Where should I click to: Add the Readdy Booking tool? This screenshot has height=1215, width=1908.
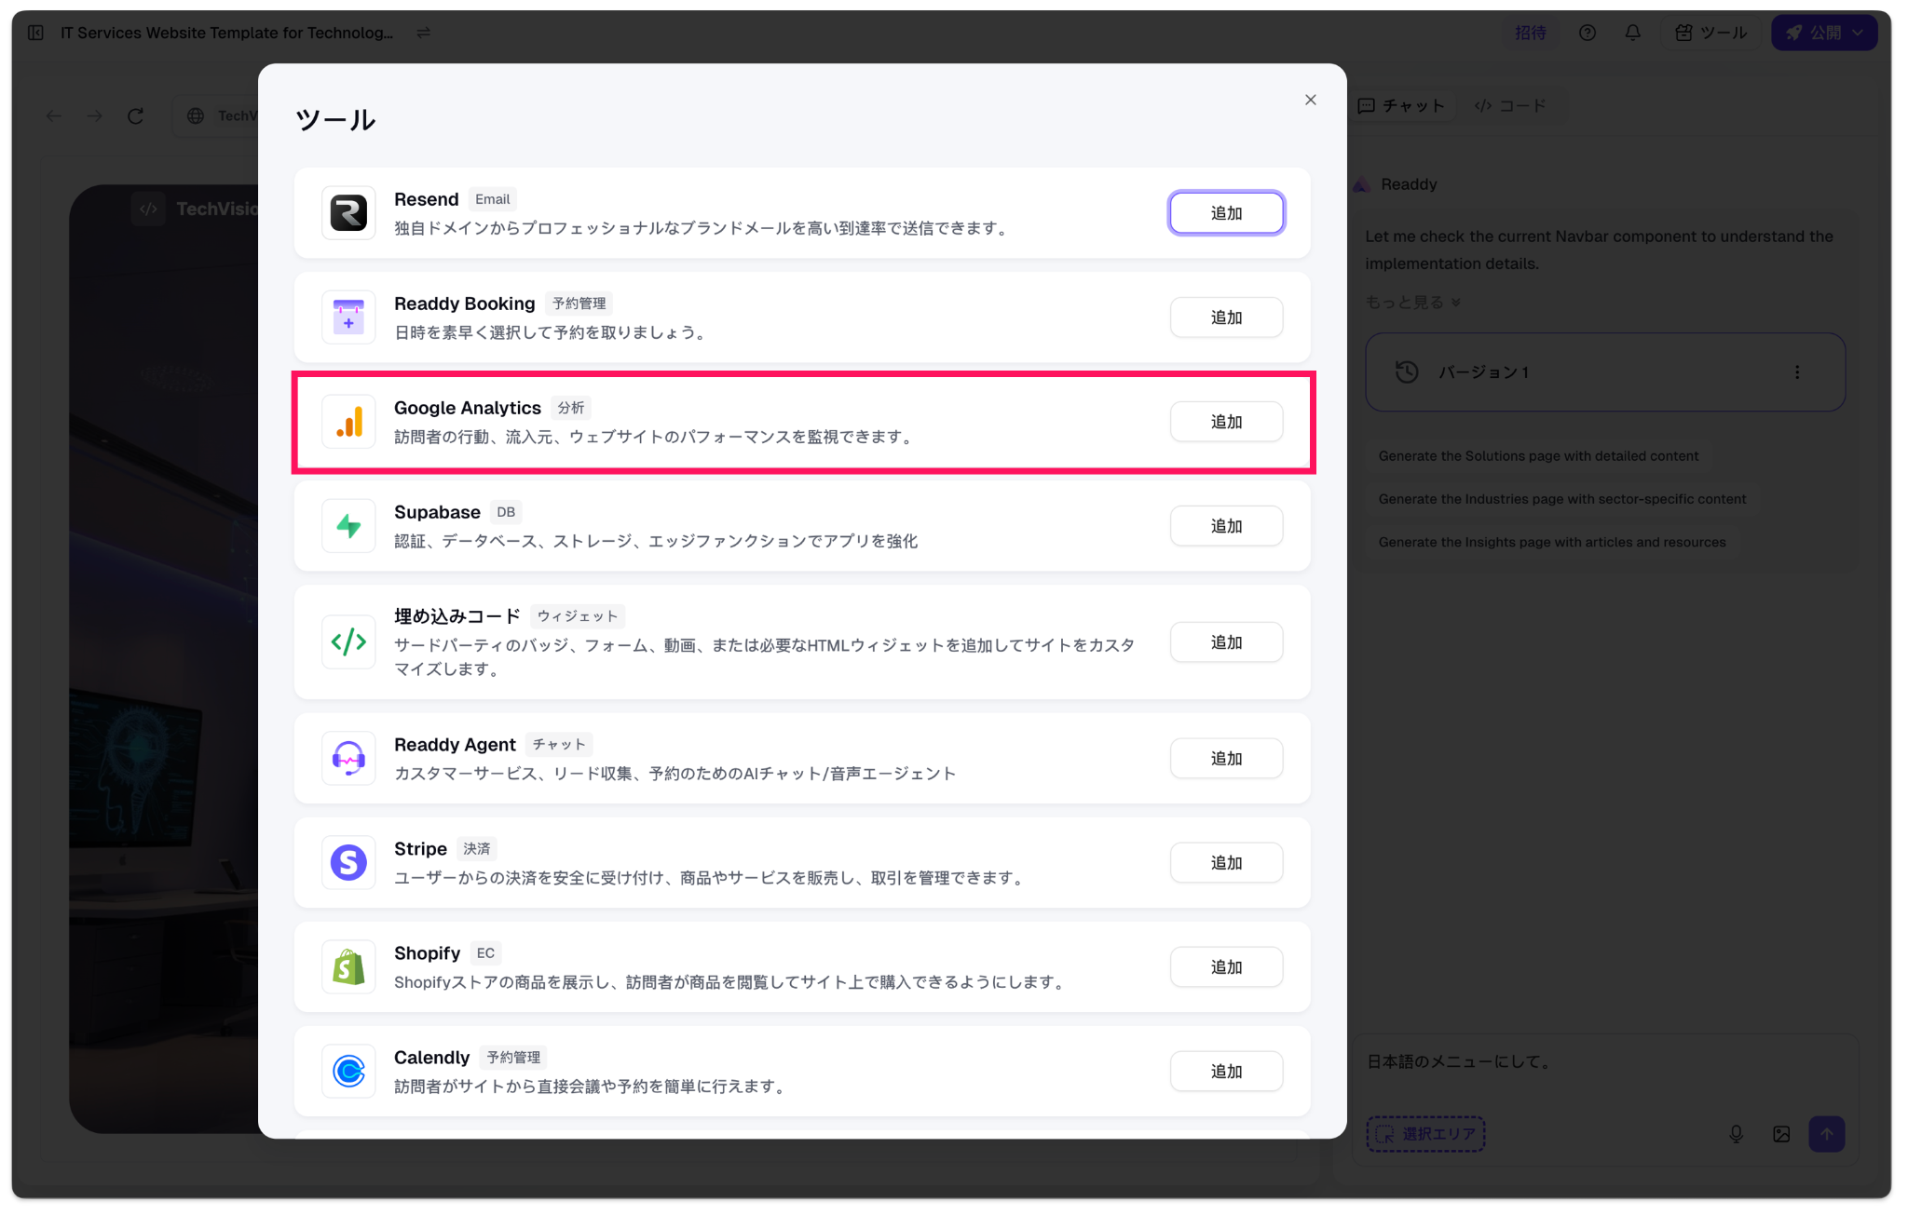(x=1226, y=317)
